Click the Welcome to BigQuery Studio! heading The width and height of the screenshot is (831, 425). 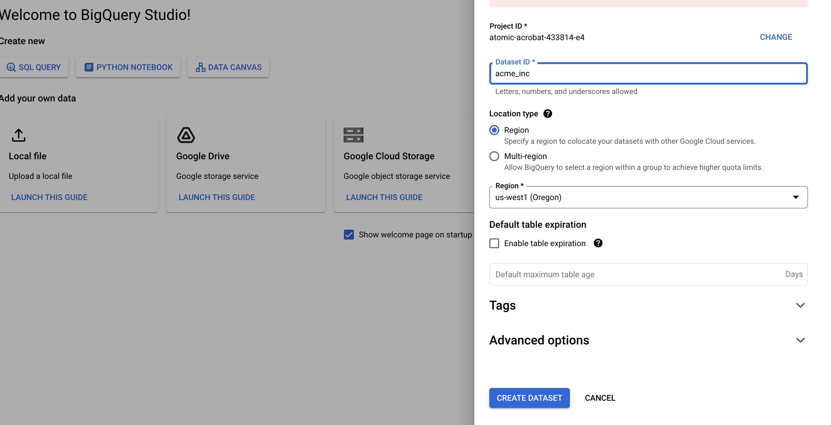(95, 15)
